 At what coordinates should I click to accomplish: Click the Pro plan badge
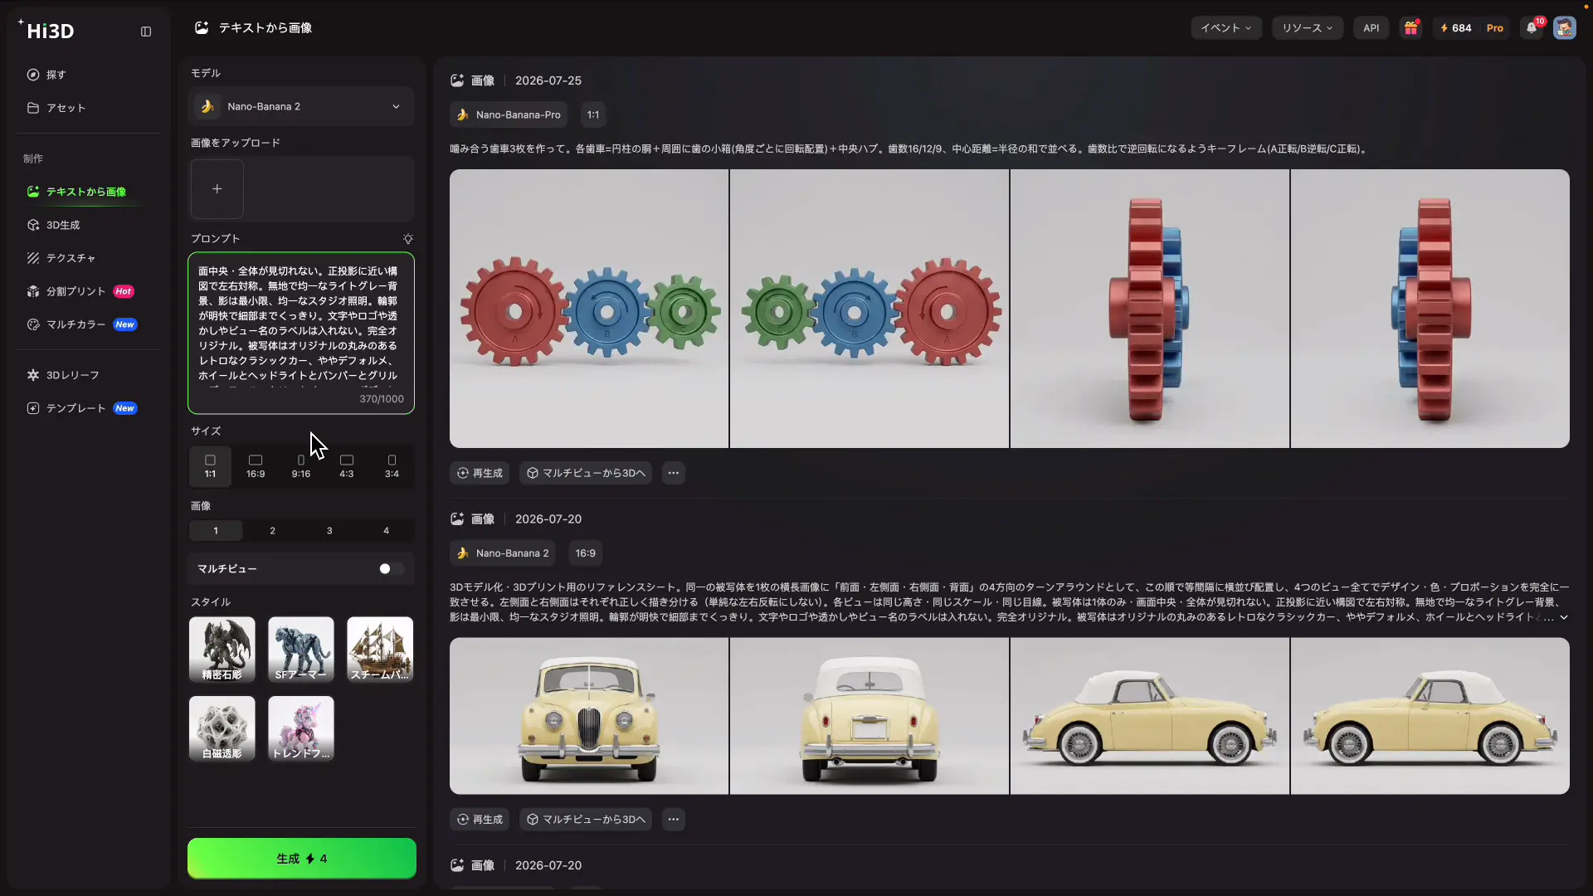click(1495, 28)
